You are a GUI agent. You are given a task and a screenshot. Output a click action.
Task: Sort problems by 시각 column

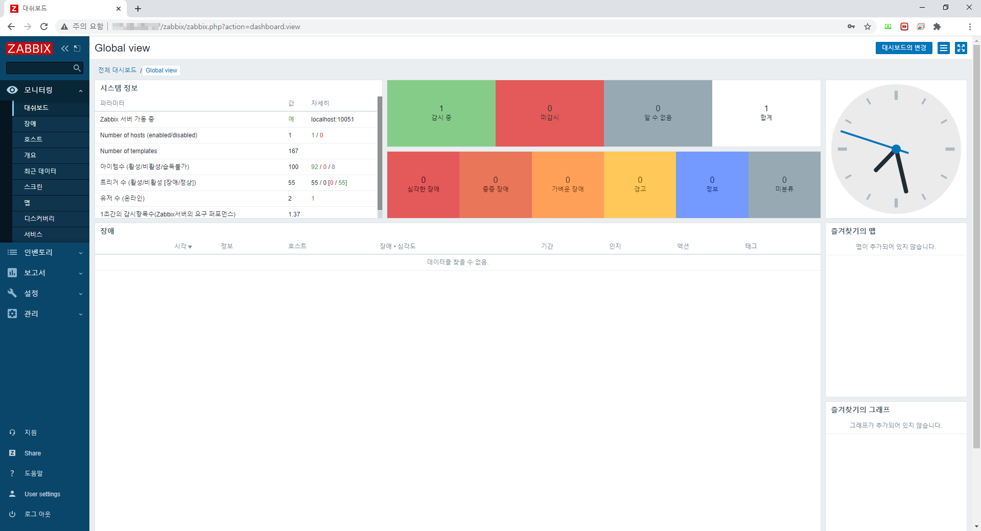(183, 246)
